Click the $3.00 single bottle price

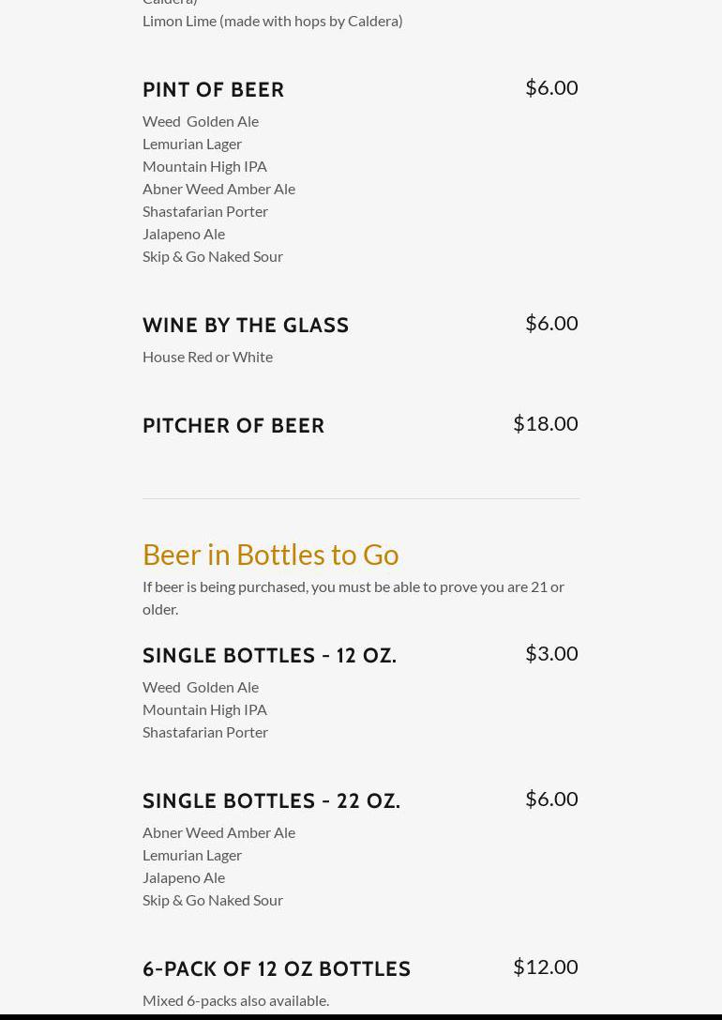coord(551,653)
